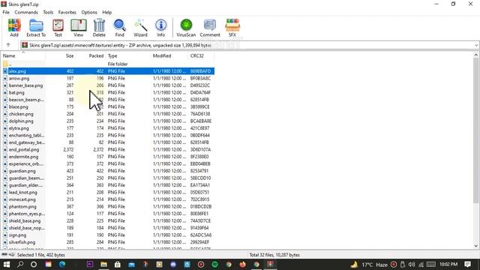Select chicken.png file
This screenshot has width=480, height=270.
pos(108,114)
